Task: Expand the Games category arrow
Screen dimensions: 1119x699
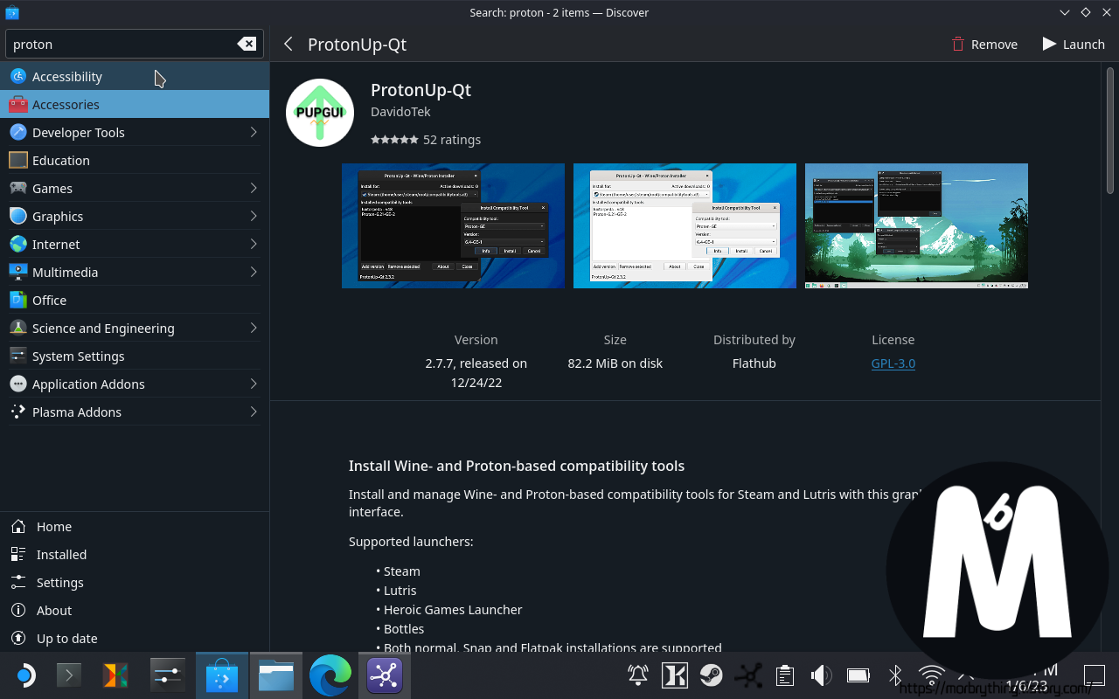Action: 254,188
